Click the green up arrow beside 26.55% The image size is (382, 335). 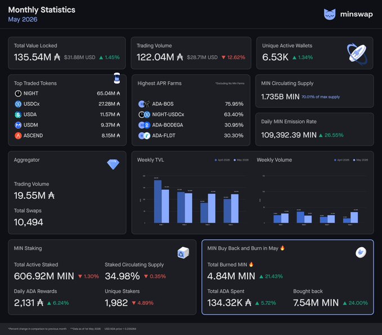321,135
